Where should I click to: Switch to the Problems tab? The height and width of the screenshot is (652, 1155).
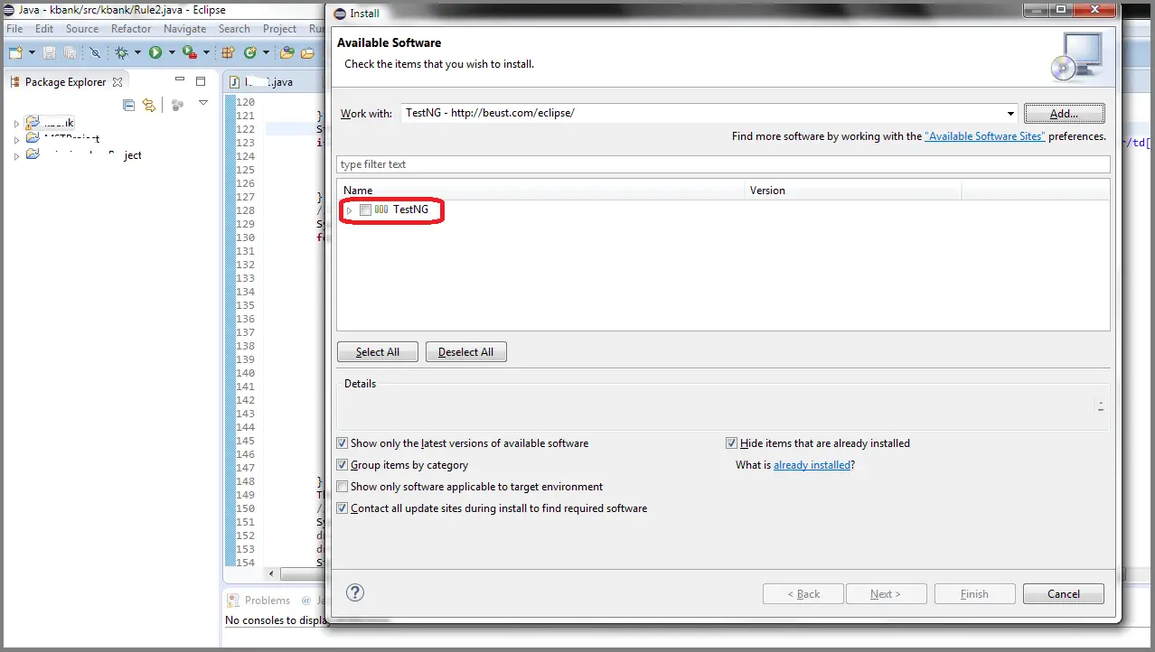tap(259, 600)
